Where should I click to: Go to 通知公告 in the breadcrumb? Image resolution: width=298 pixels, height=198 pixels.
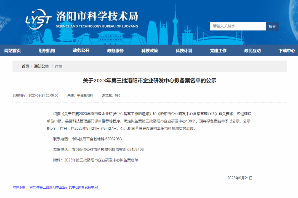41,66
